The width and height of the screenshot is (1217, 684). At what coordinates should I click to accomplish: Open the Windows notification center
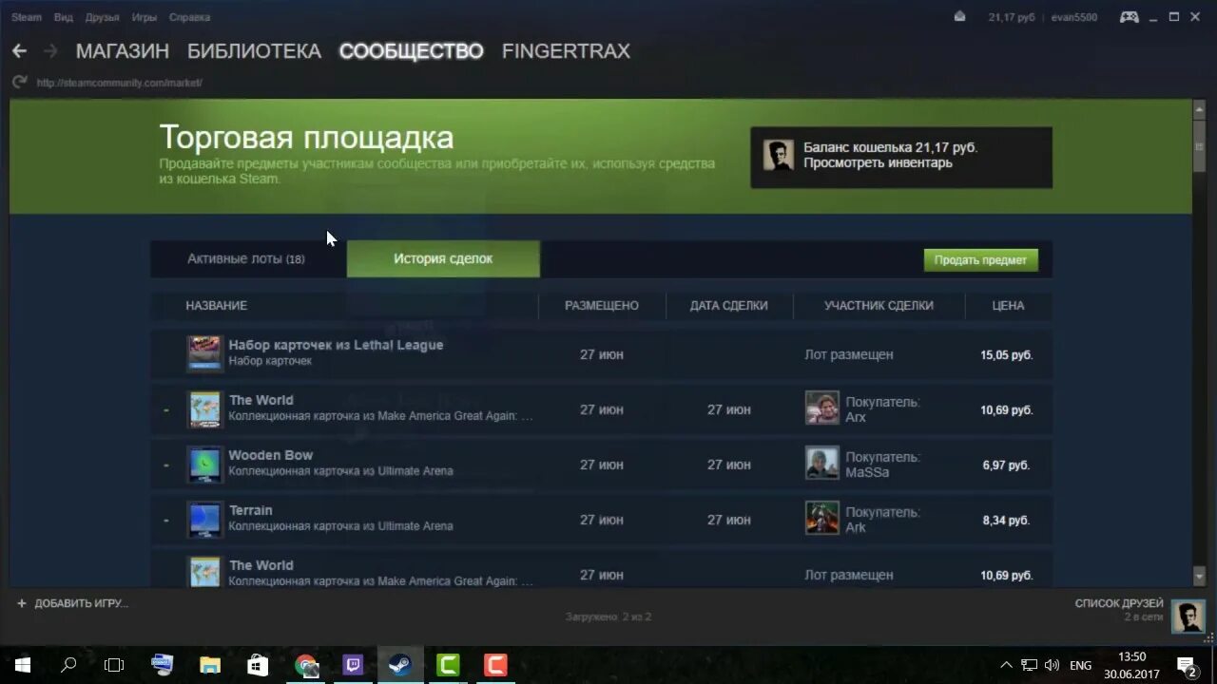pyautogui.click(x=1187, y=665)
